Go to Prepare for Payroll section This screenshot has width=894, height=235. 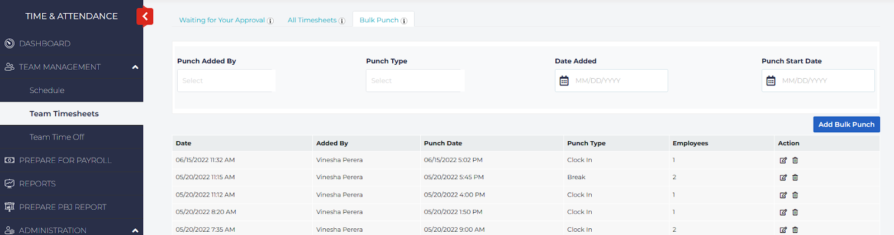[x=65, y=160]
